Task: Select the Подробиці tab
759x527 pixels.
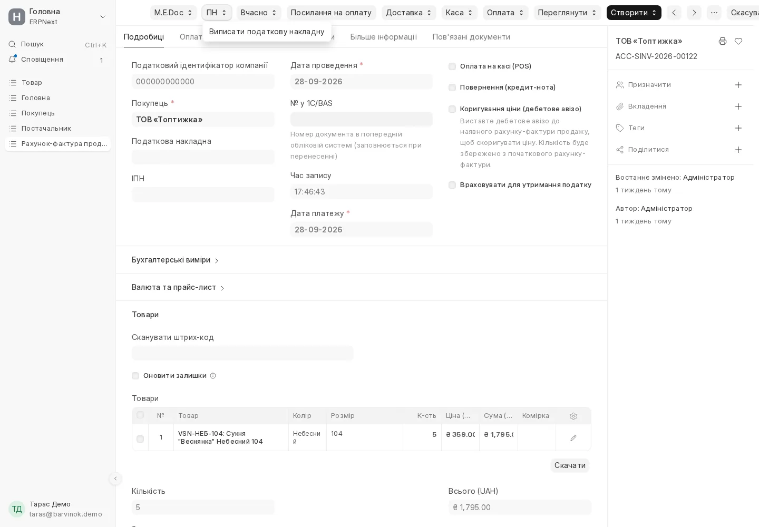Action: (x=144, y=37)
